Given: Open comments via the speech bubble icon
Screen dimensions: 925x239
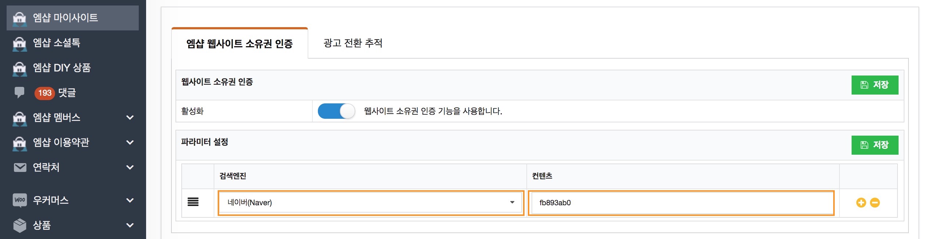Looking at the screenshot, I should [x=19, y=92].
